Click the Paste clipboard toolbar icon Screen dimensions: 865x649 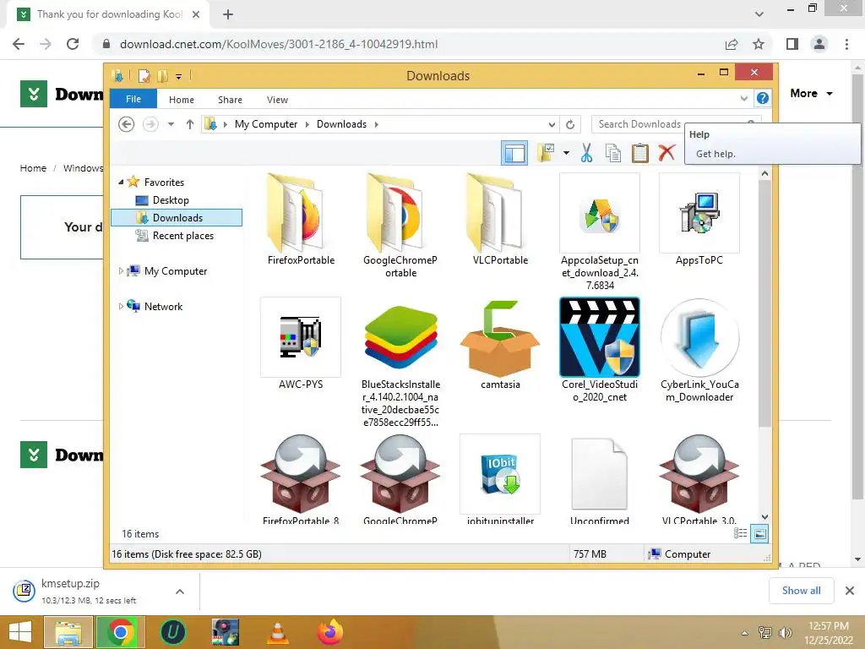[x=640, y=153]
